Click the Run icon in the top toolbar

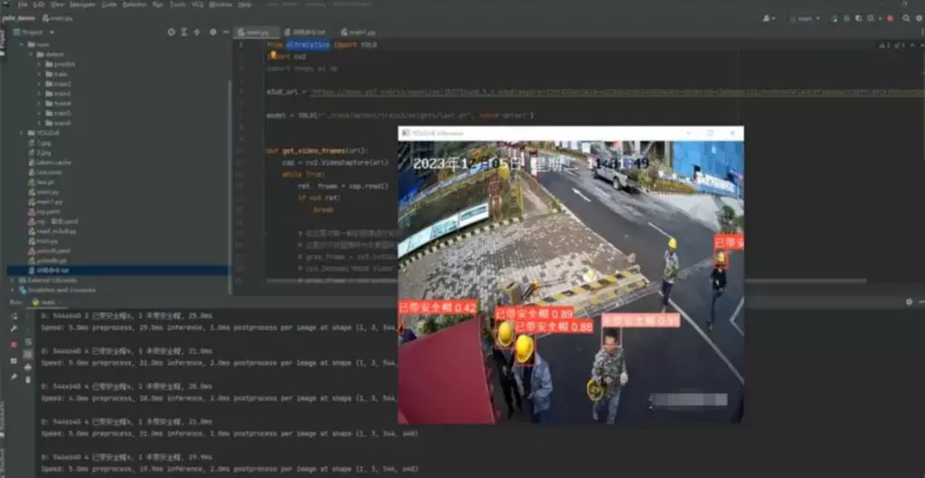point(834,18)
